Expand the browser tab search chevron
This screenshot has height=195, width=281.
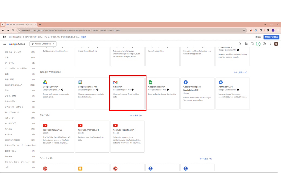[x=3, y=24]
